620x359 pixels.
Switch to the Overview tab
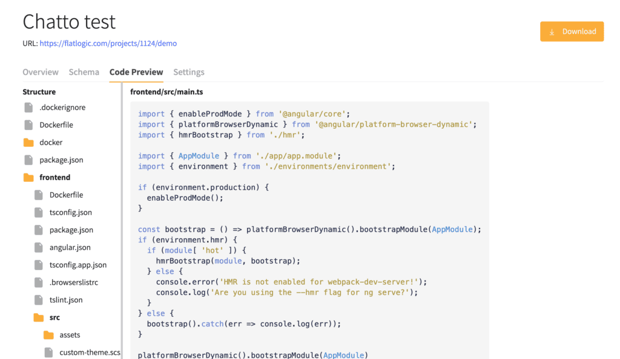(x=41, y=72)
